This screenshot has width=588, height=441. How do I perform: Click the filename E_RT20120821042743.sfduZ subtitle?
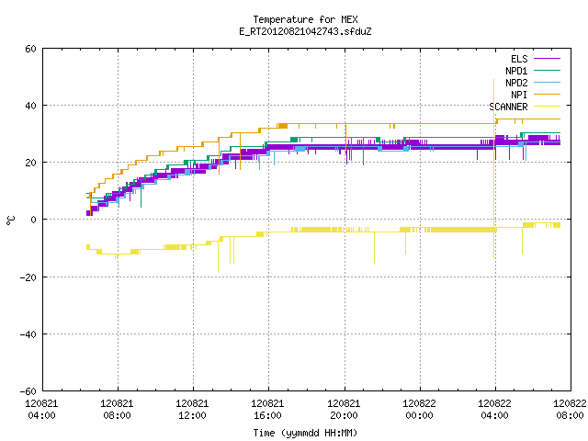click(305, 31)
